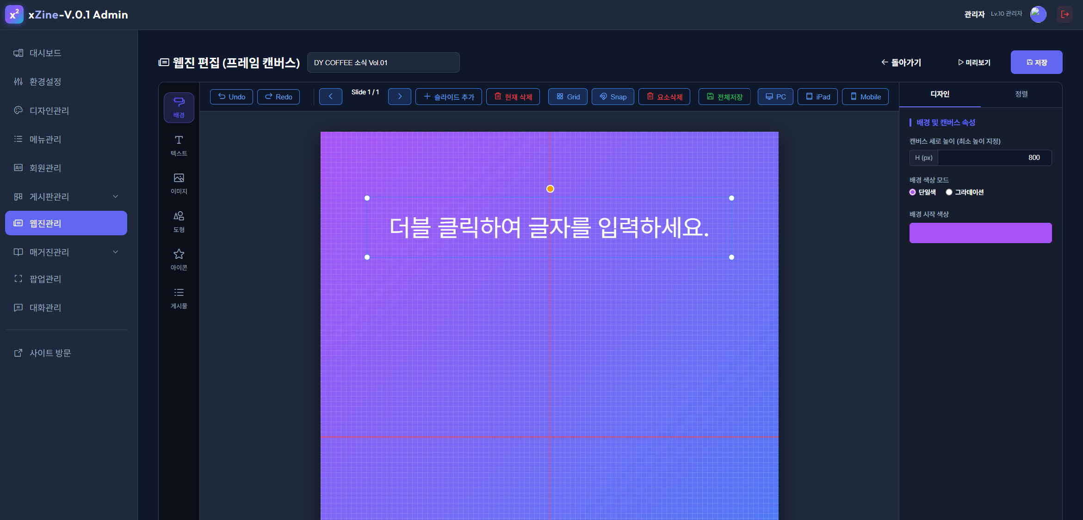Click the 관리자 username text
The image size is (1083, 520).
pos(974,14)
